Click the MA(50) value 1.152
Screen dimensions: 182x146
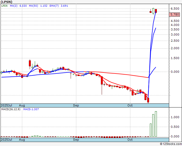(x=44, y=6)
